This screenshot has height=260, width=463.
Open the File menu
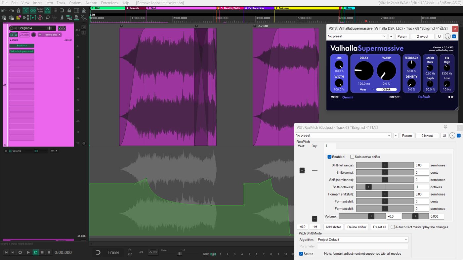pos(5,3)
